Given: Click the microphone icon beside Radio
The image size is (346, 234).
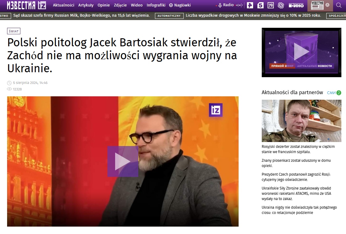Looking at the screenshot, I should (220, 5).
